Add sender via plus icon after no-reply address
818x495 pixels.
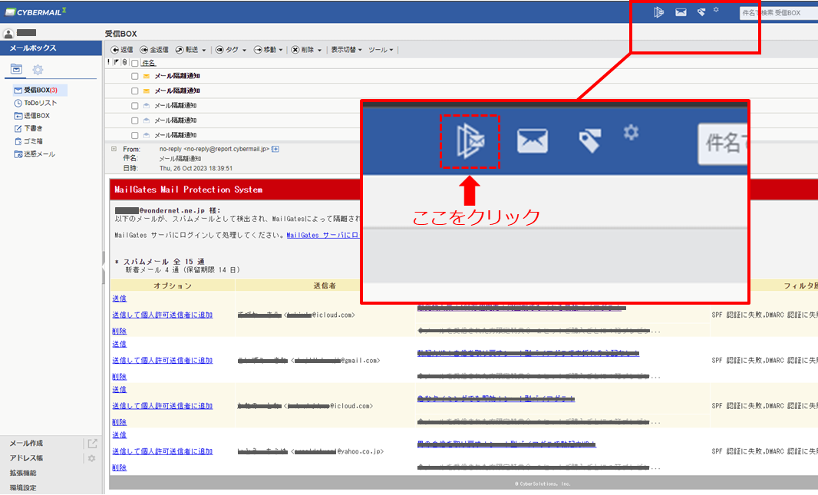point(275,149)
